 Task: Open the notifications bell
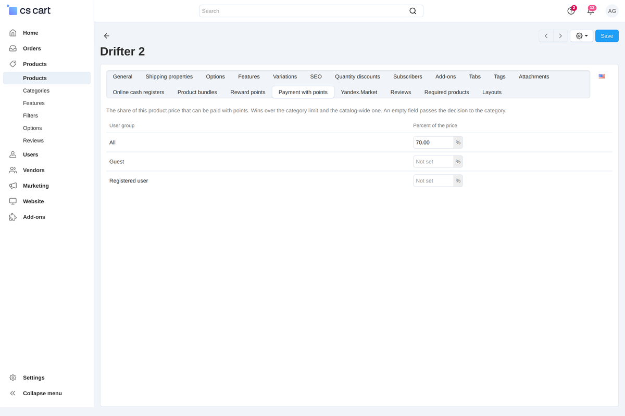pos(591,10)
